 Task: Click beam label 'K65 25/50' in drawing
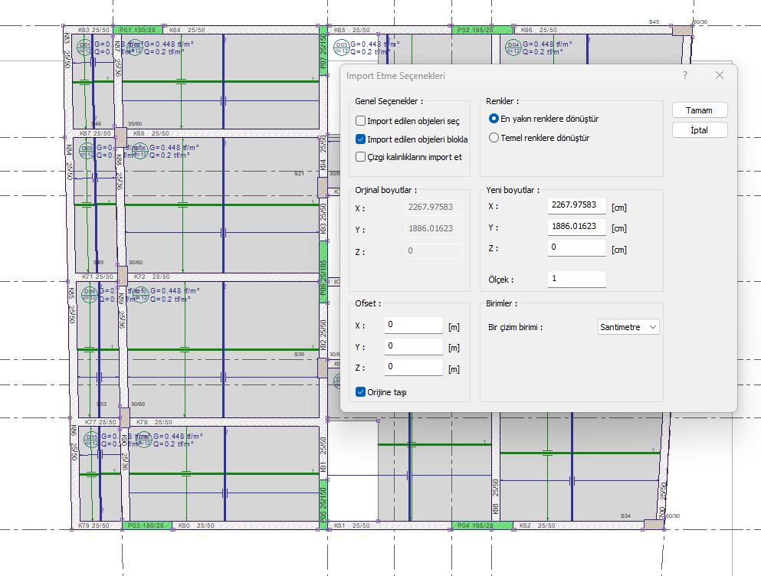pos(352,30)
